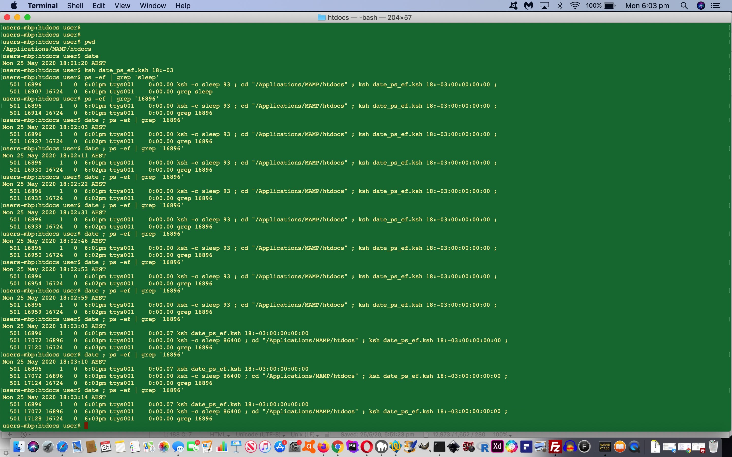Open Calendar icon showing 25
Viewport: 732px width, 457px height.
(105, 446)
